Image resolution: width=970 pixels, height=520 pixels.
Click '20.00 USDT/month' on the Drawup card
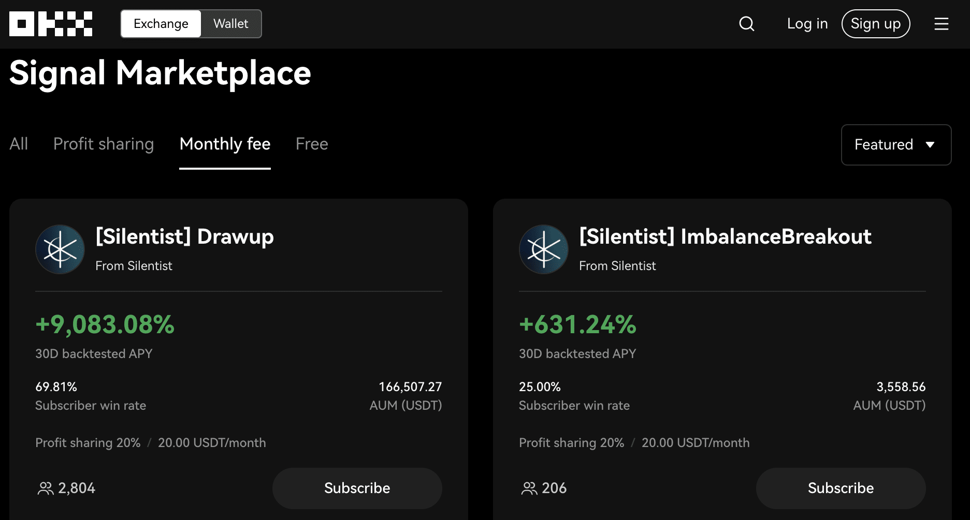212,443
